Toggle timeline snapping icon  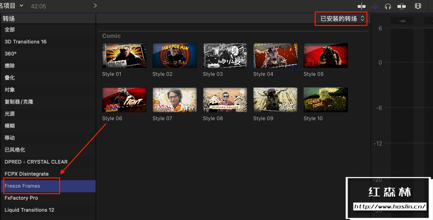coord(401,6)
